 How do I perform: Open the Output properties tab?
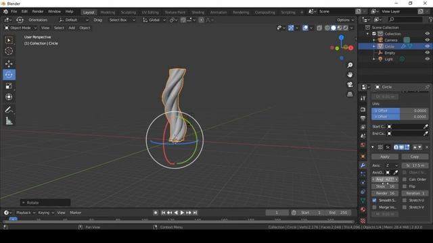363,118
